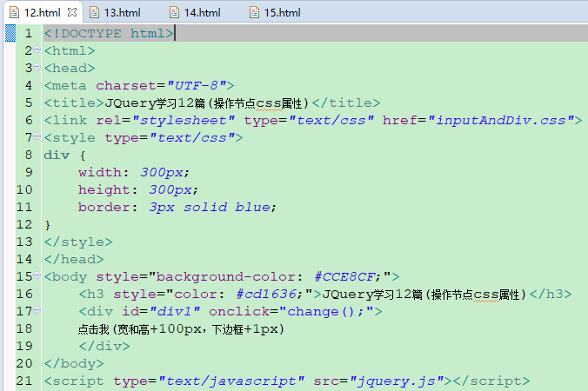Click the 12.html file icon
This screenshot has width=588, height=391.
14,13
